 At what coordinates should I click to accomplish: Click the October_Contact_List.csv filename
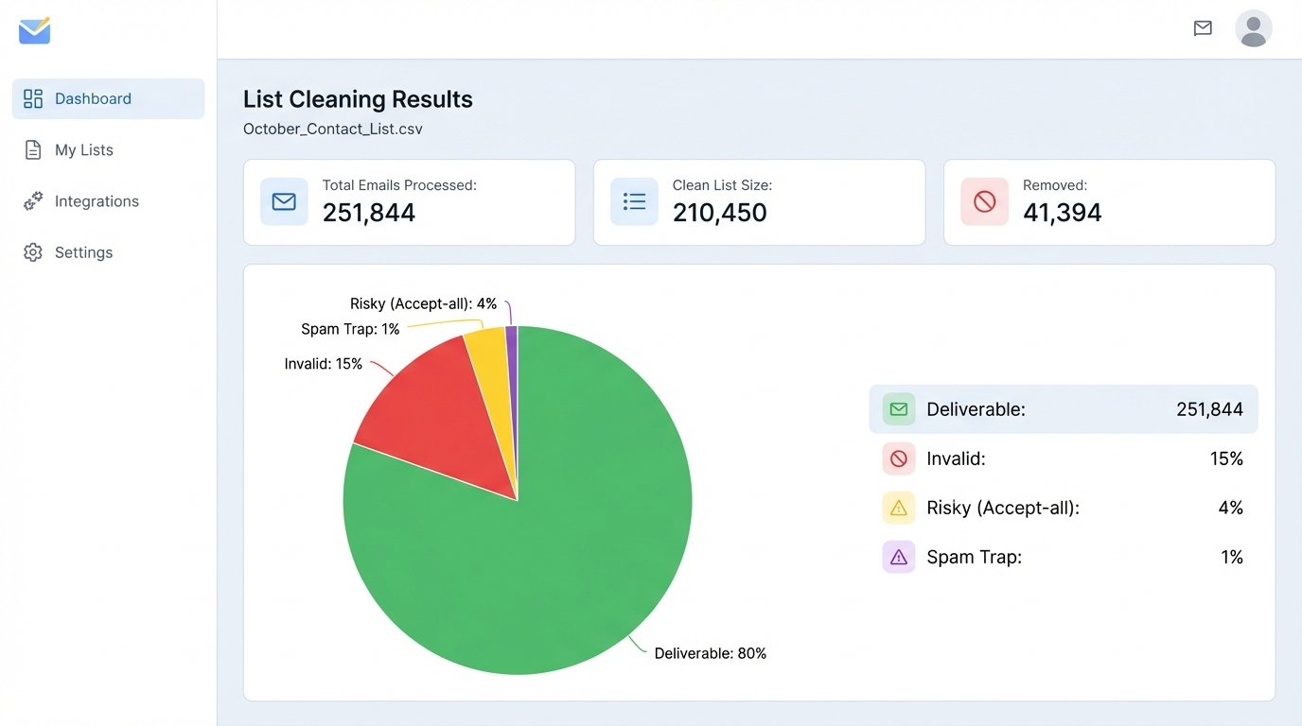[x=332, y=129]
